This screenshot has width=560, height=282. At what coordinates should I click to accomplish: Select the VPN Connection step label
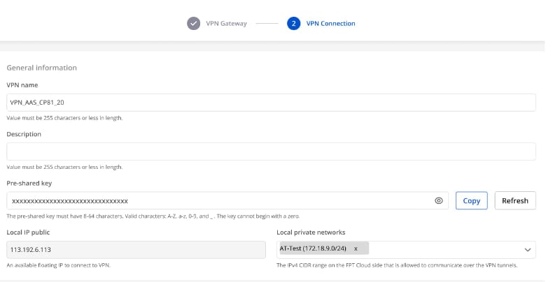[330, 23]
